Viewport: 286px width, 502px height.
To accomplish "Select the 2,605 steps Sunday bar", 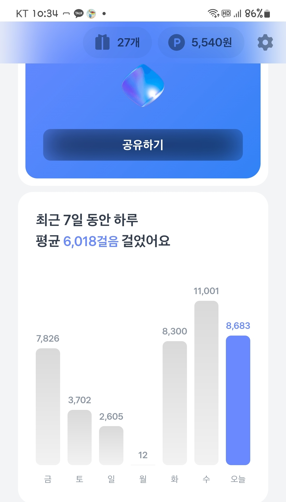I will click(x=111, y=445).
